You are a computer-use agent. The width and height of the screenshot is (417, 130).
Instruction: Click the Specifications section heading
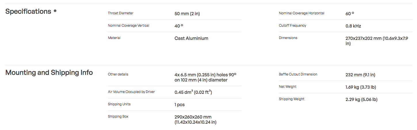tap(28, 11)
